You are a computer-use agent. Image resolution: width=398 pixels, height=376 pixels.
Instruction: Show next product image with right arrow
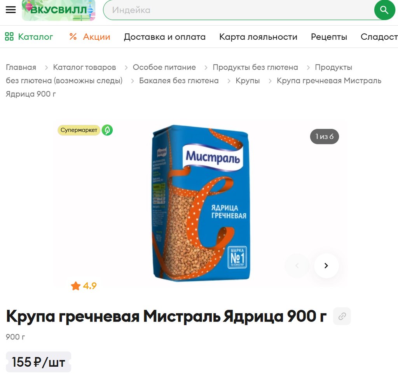[x=326, y=266]
